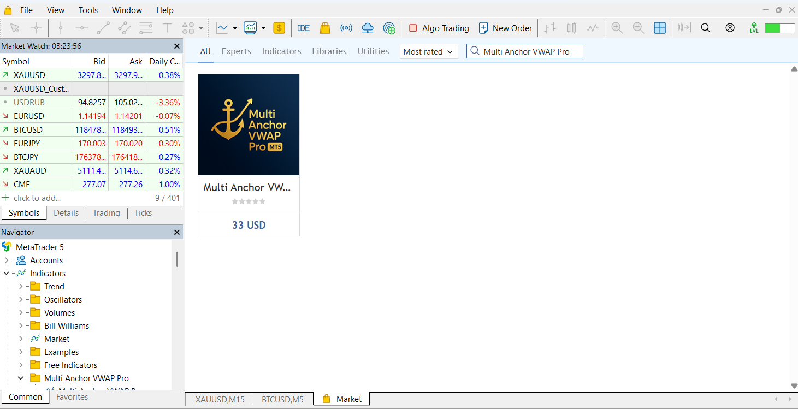Open the Multi Anchor VWAP Pro thumbnail
The height and width of the screenshot is (409, 798).
(249, 125)
